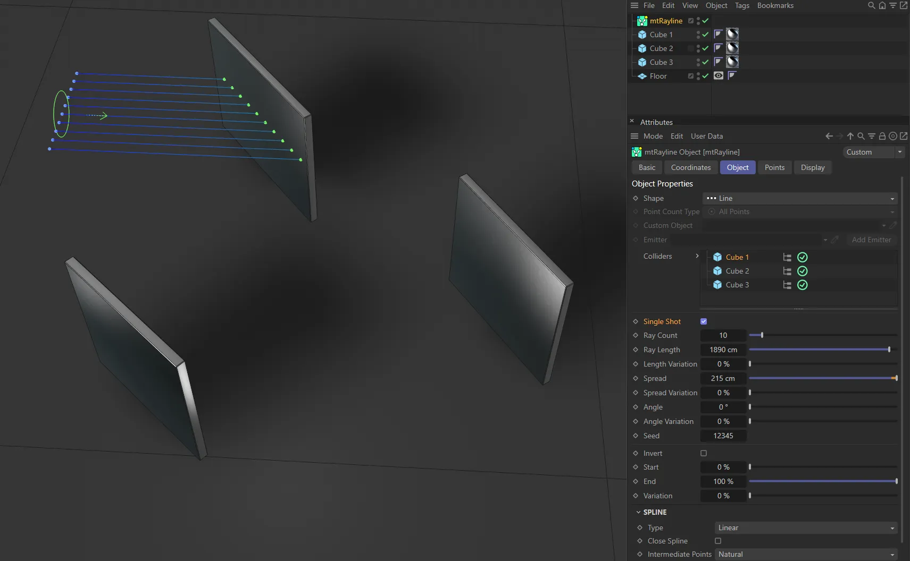Uncheck the Single Shot checkbox
Screen dimensions: 910x561
tap(704, 321)
